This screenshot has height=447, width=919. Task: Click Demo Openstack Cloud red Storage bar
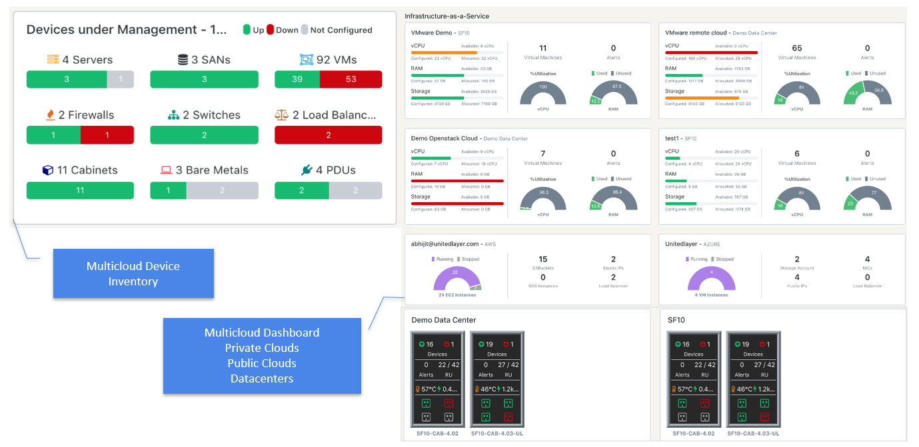[457, 203]
